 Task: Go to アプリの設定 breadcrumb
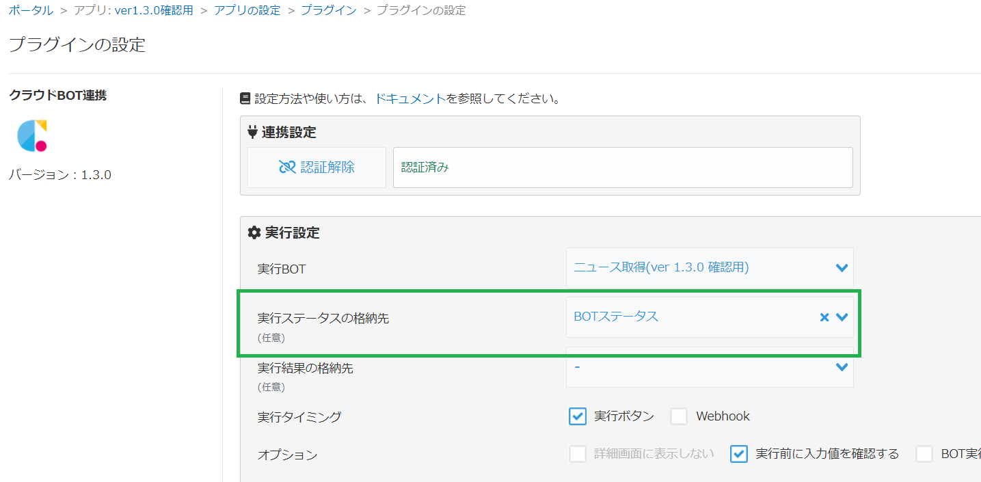tap(247, 10)
